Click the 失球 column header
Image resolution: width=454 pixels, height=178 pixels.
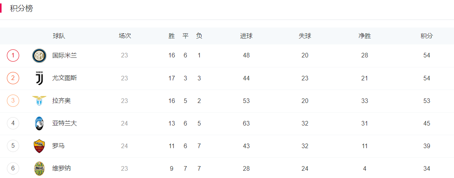coord(305,36)
